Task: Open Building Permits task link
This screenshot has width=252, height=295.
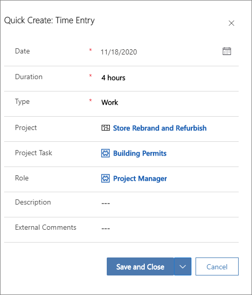Action: pos(140,153)
